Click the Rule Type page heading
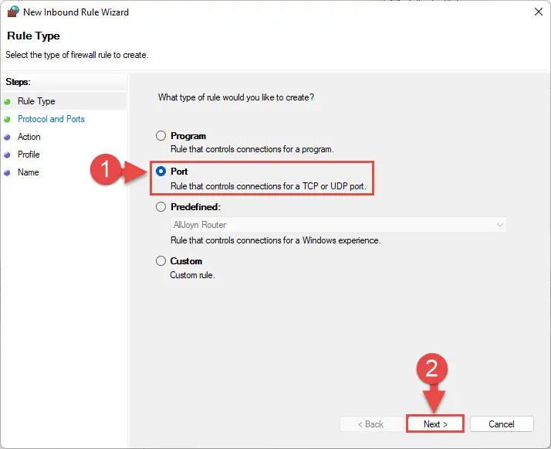Image resolution: width=551 pixels, height=449 pixels. tap(34, 36)
